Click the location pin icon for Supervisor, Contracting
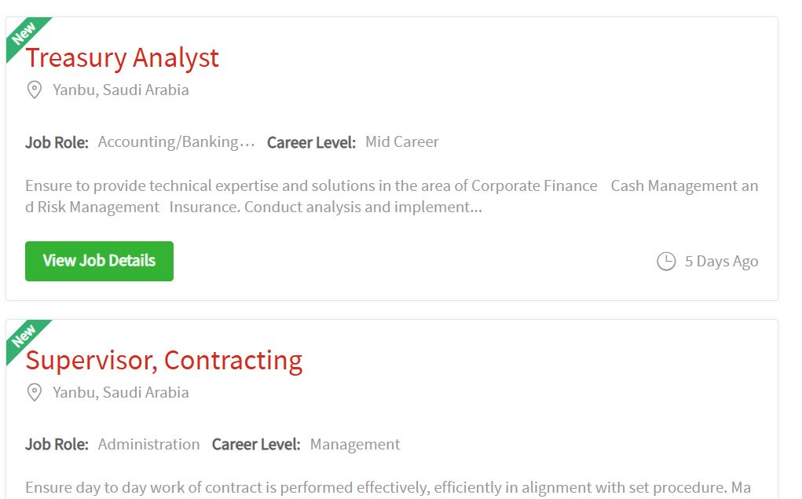Image resolution: width=802 pixels, height=499 pixels. 35,393
